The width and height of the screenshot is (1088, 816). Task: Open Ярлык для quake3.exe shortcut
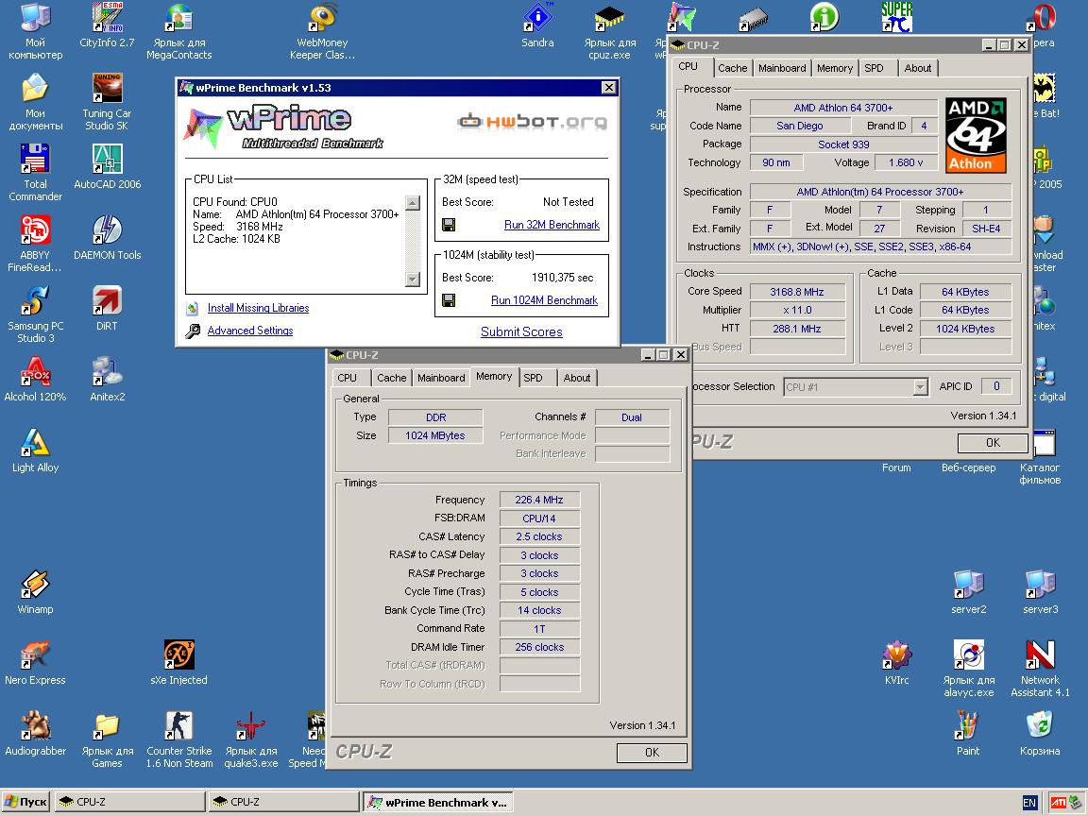250,727
